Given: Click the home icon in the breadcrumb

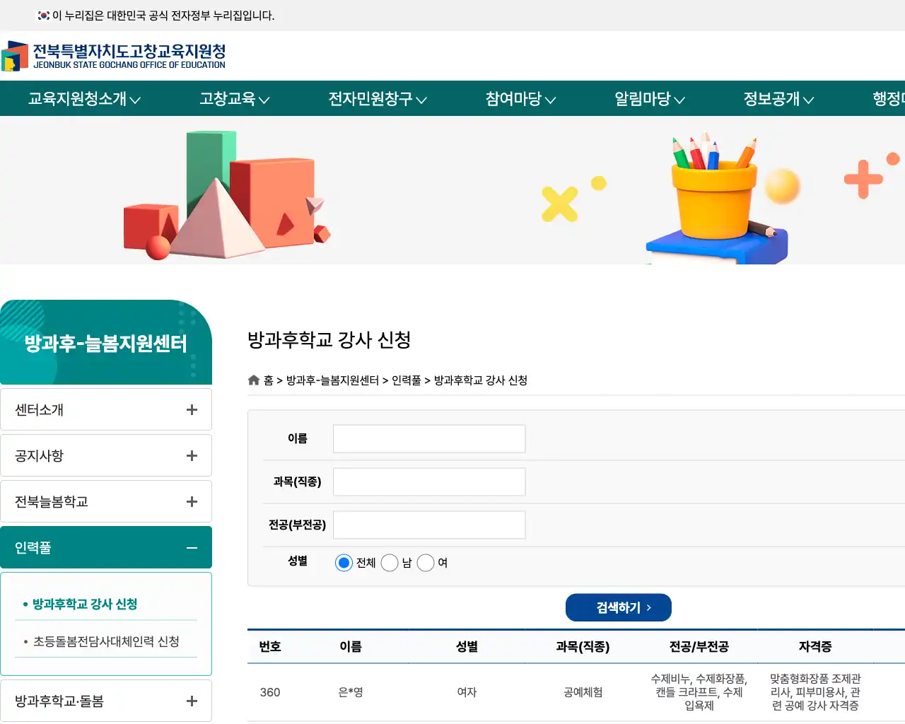Looking at the screenshot, I should tap(254, 379).
